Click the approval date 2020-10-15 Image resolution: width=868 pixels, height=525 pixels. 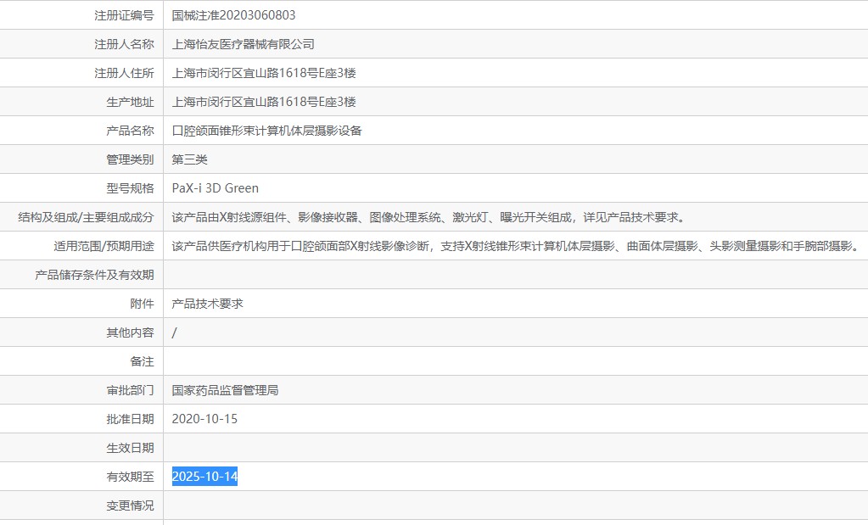204,419
